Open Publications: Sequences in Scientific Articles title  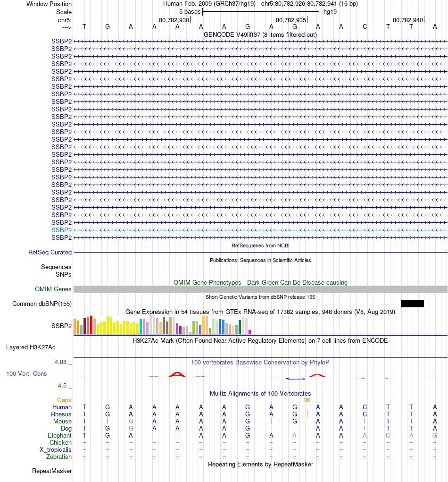pos(260,261)
